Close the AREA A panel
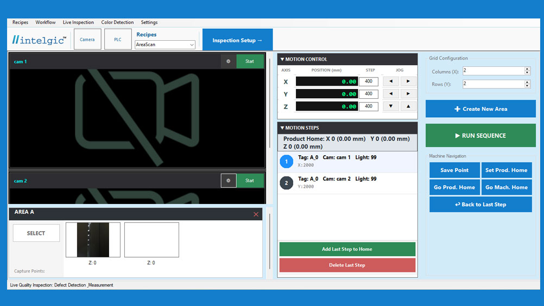The width and height of the screenshot is (544, 306). (x=256, y=214)
